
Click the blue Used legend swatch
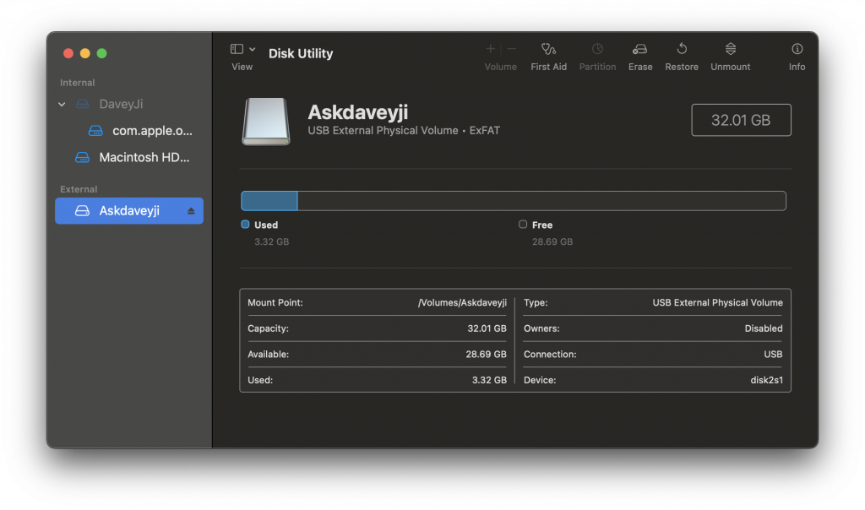coord(245,225)
